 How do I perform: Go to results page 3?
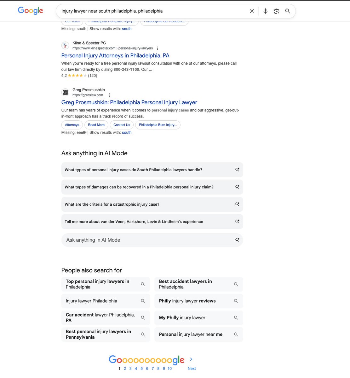tap(130, 369)
